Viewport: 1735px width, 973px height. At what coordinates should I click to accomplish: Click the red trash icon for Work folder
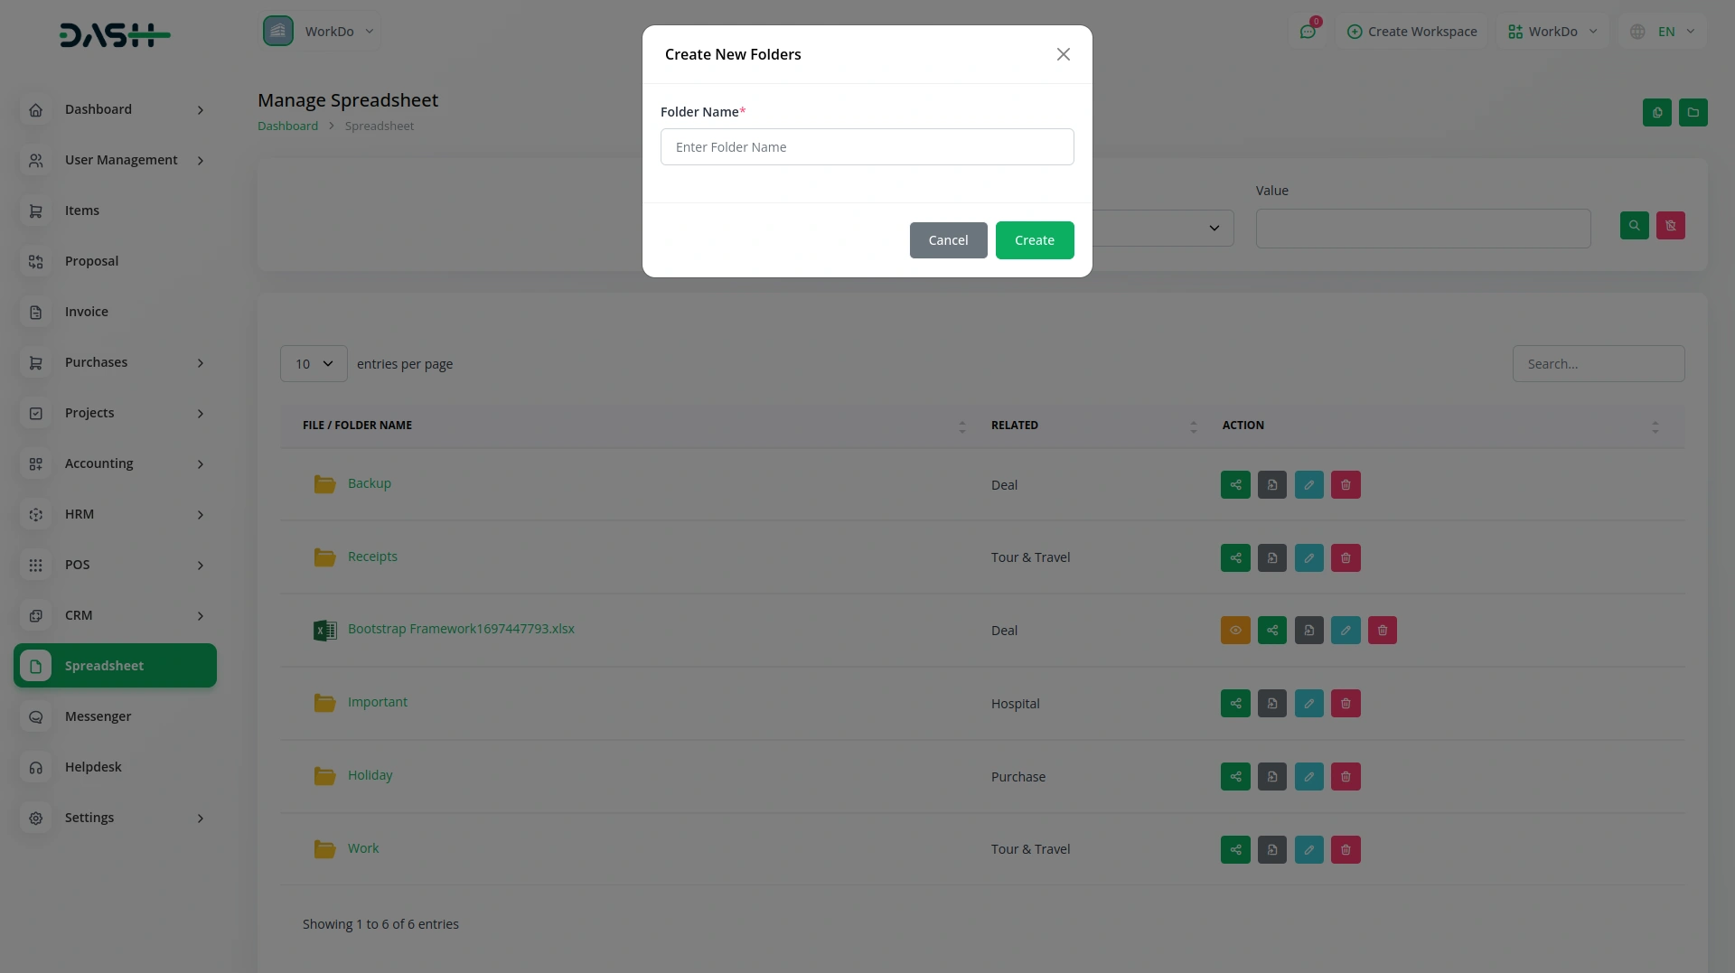coord(1346,850)
